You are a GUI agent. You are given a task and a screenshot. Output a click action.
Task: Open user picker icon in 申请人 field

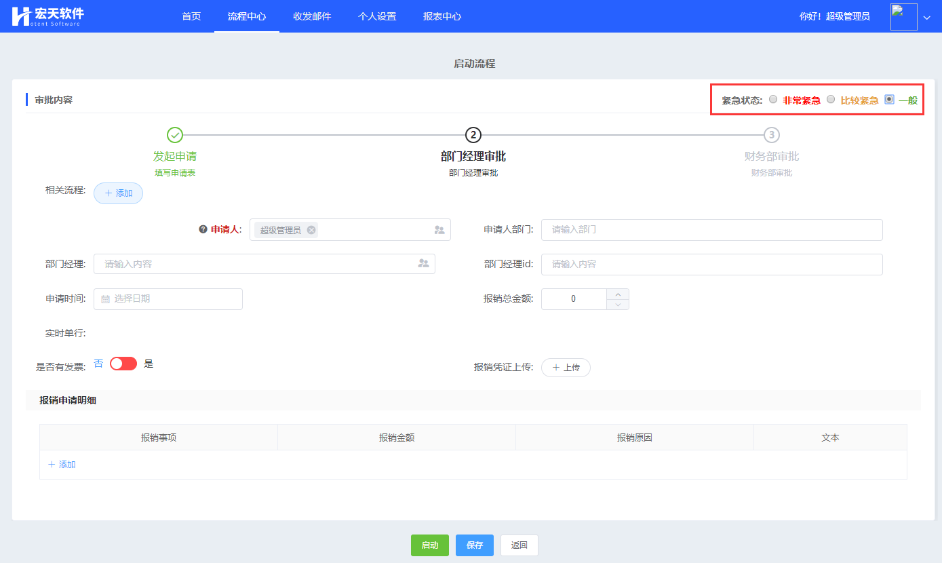439,230
